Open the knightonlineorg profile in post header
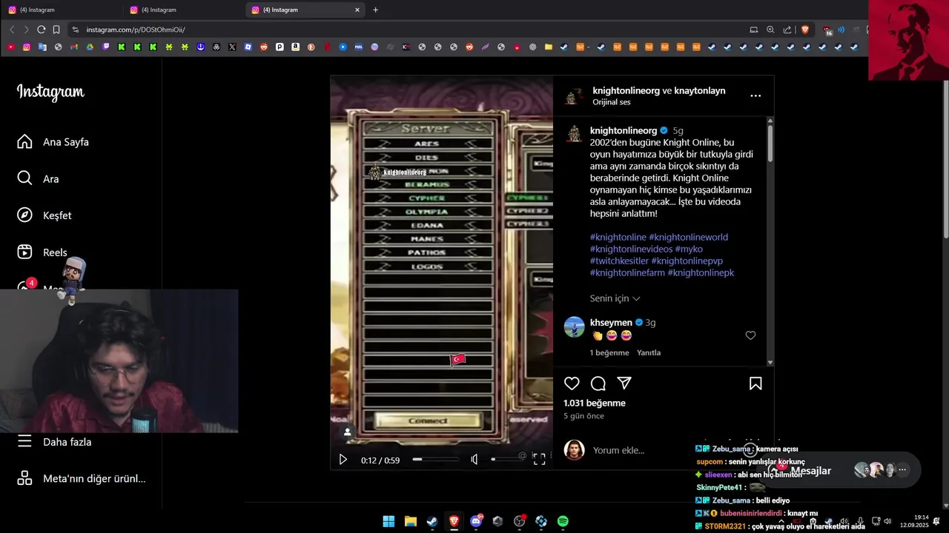949x533 pixels. (626, 90)
